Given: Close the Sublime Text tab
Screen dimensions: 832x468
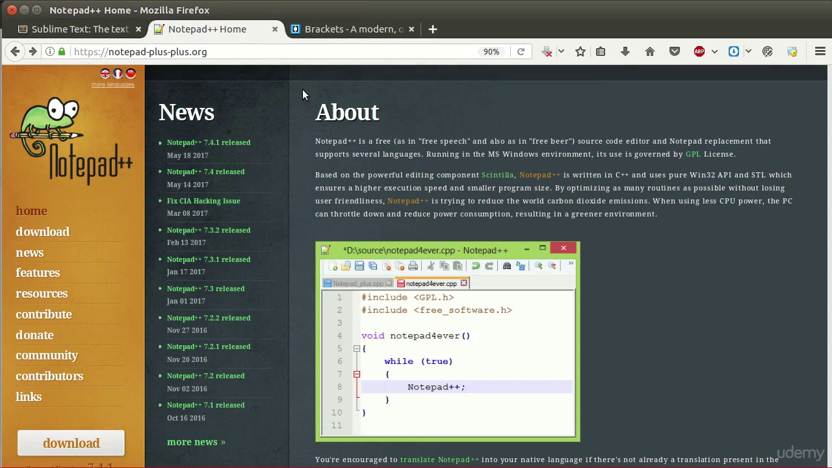Looking at the screenshot, I should tap(138, 29).
